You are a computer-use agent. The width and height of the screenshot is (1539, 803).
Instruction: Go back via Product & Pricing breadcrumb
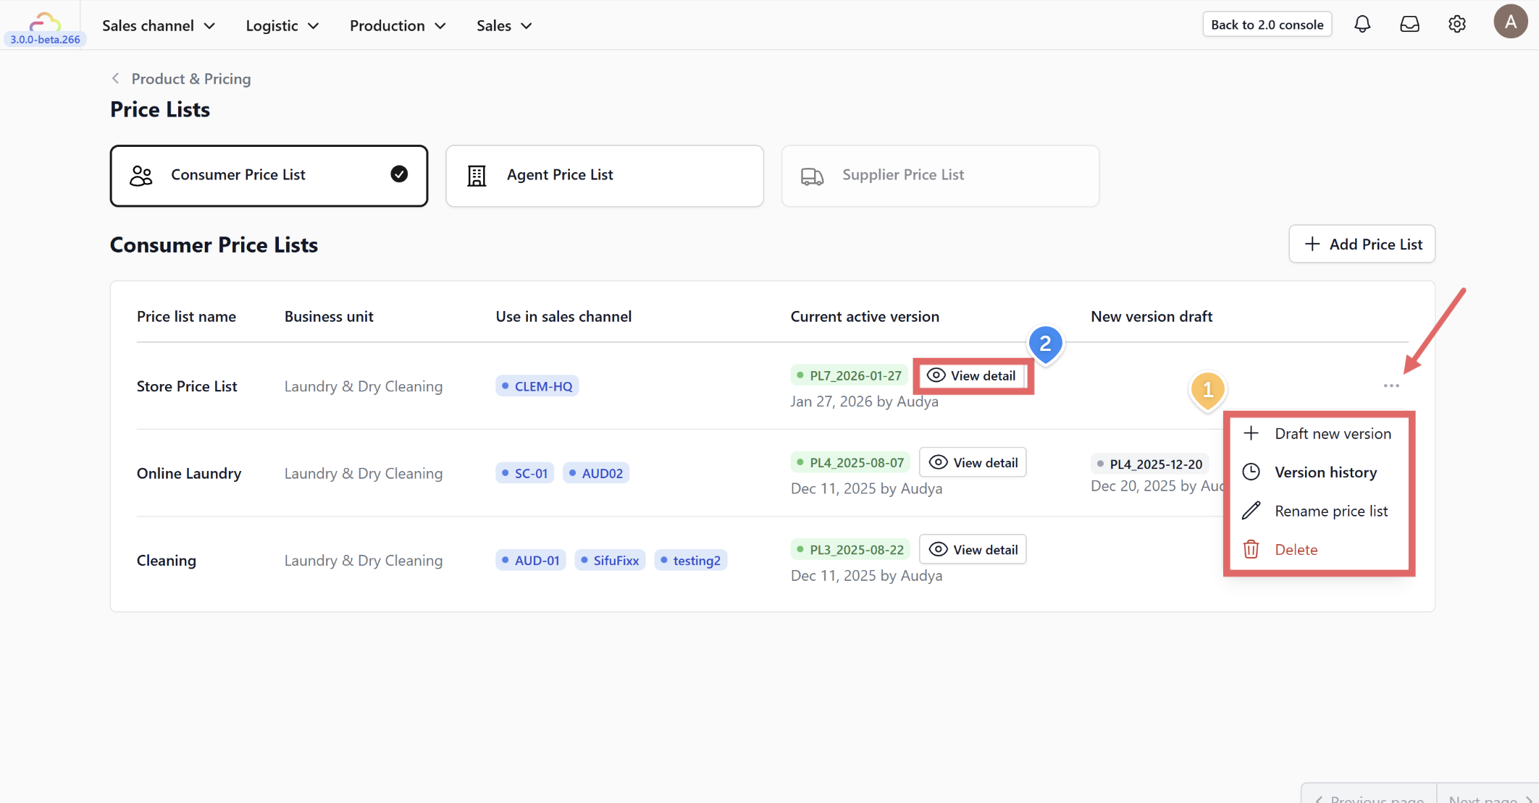point(190,79)
